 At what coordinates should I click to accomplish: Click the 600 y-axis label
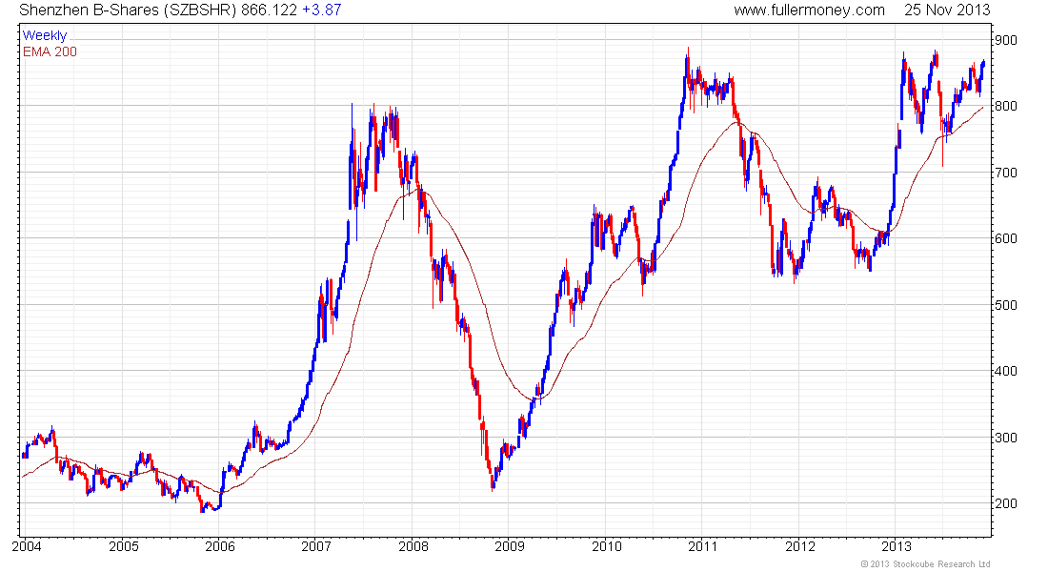(x=1005, y=238)
